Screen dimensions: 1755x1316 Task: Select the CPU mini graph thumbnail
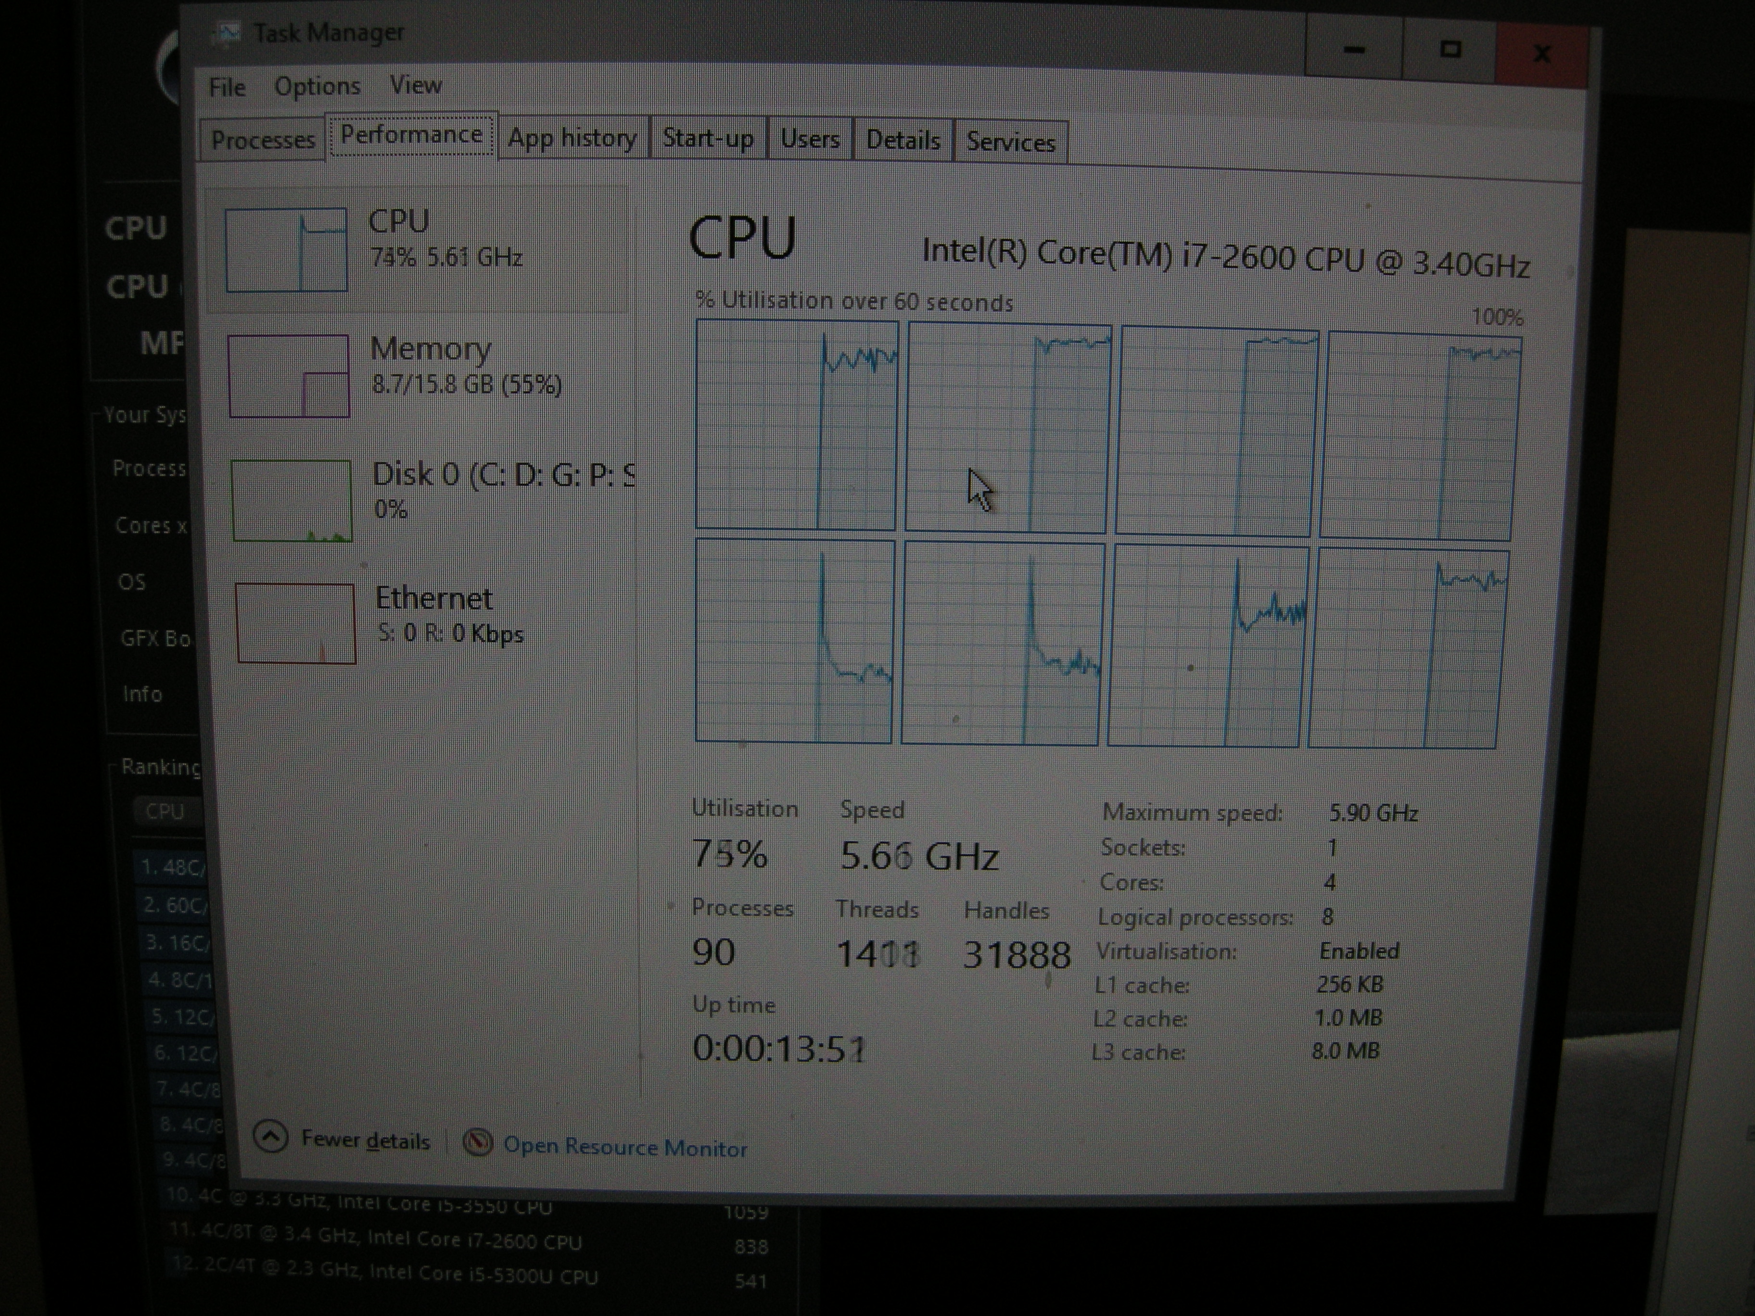tap(286, 250)
